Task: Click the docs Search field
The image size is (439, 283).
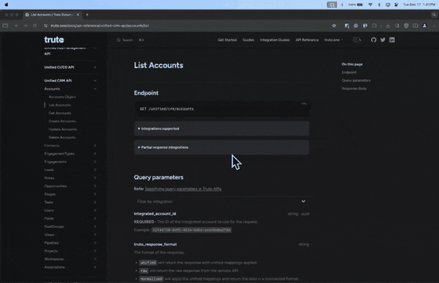Action: (130, 40)
